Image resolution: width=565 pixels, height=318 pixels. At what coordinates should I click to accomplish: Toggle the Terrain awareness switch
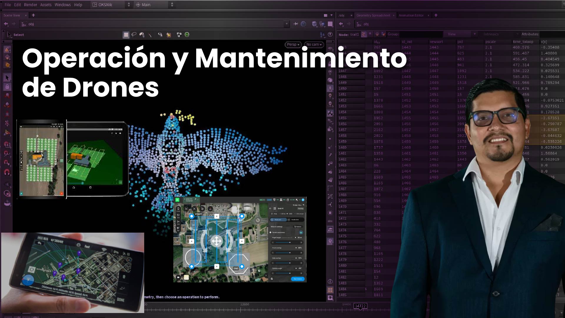[x=301, y=232]
